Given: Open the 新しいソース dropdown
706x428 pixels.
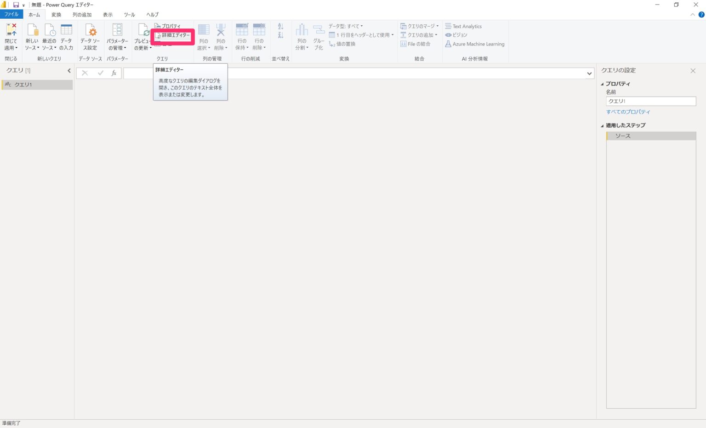Looking at the screenshot, I should (32, 36).
